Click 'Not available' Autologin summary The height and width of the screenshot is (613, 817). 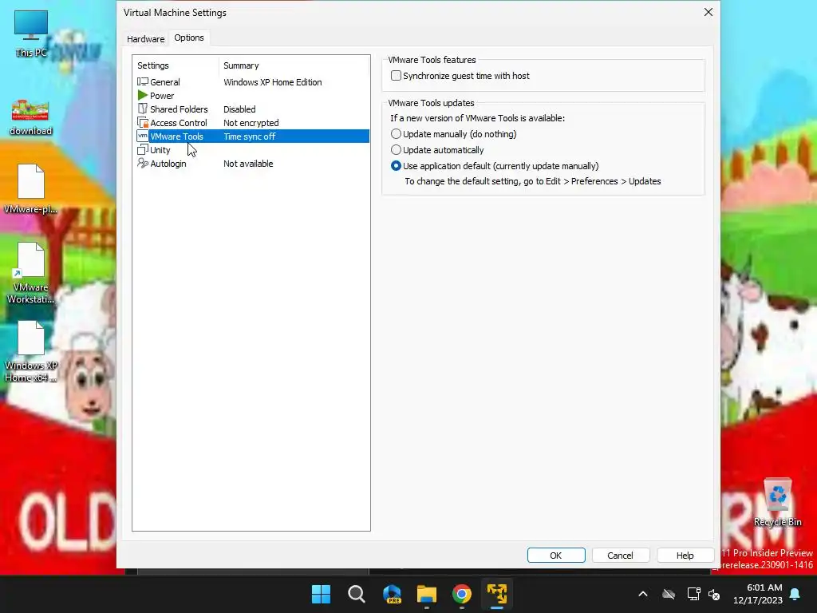[248, 163]
